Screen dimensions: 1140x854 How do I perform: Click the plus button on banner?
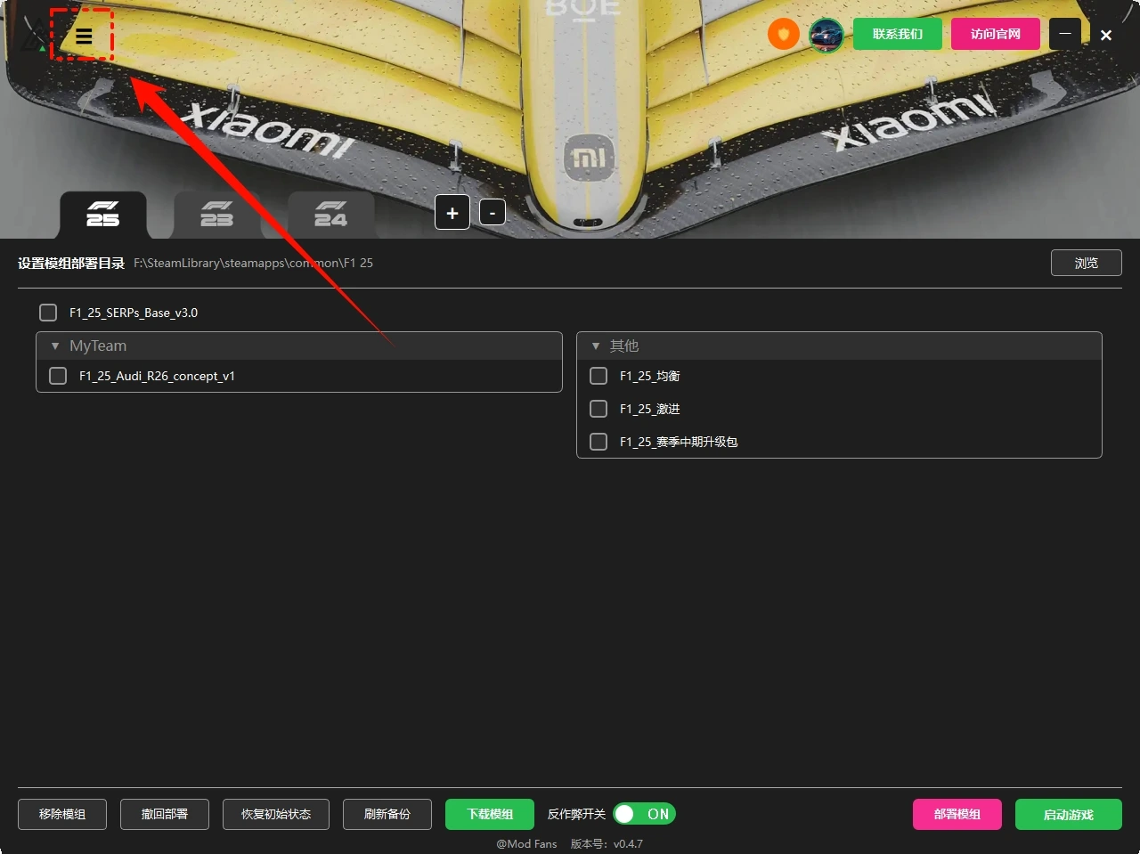pos(452,213)
